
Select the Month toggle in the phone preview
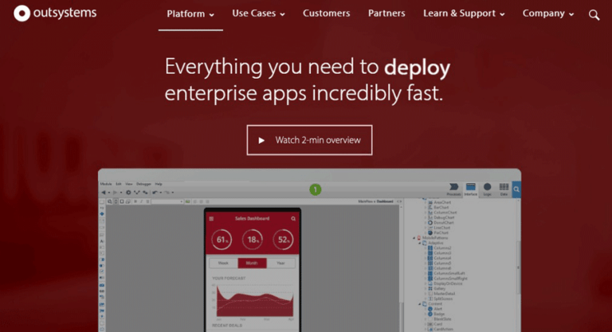252,264
